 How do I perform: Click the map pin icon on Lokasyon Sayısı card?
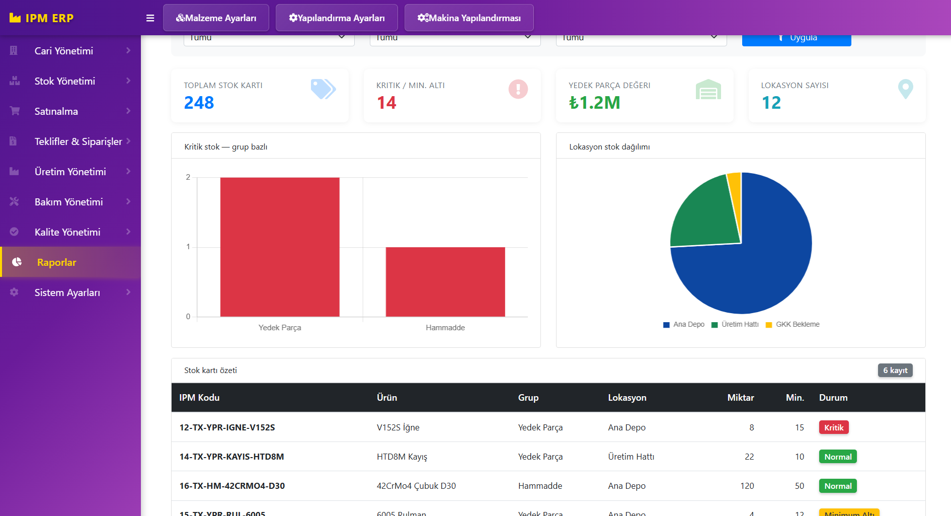pos(905,89)
